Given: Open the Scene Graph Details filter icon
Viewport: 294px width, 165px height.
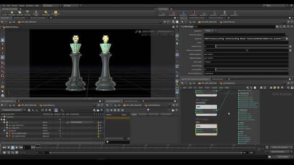Looking at the screenshot, I should [148, 110].
